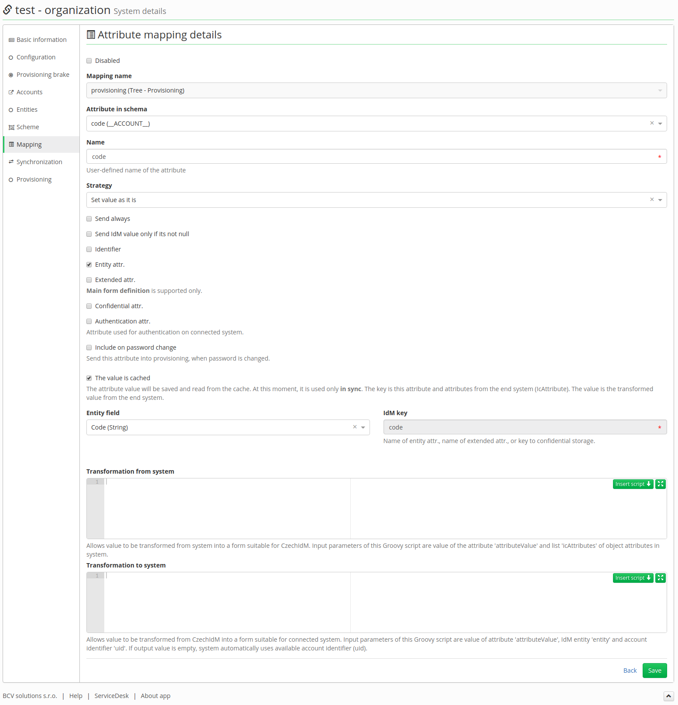Enable the Send always checkbox
Screen dimensions: 678x705
(89, 219)
